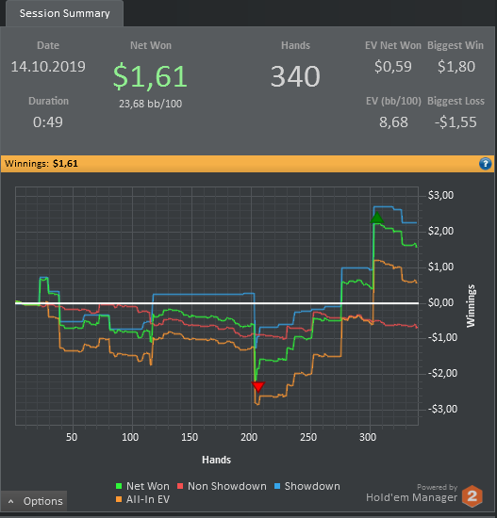Click the 300 x-axis label
Screen dimensions: 497x518
tap(368, 437)
